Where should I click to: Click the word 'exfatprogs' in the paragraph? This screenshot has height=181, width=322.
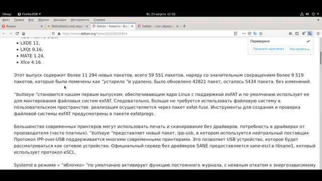(142, 114)
